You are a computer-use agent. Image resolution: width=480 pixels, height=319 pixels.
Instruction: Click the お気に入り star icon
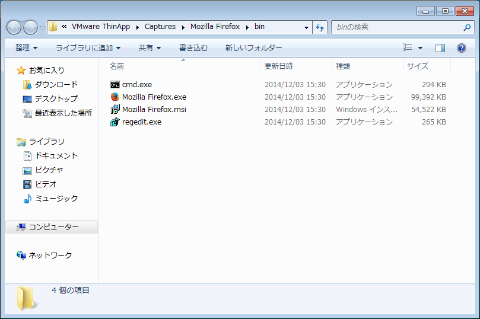(21, 71)
